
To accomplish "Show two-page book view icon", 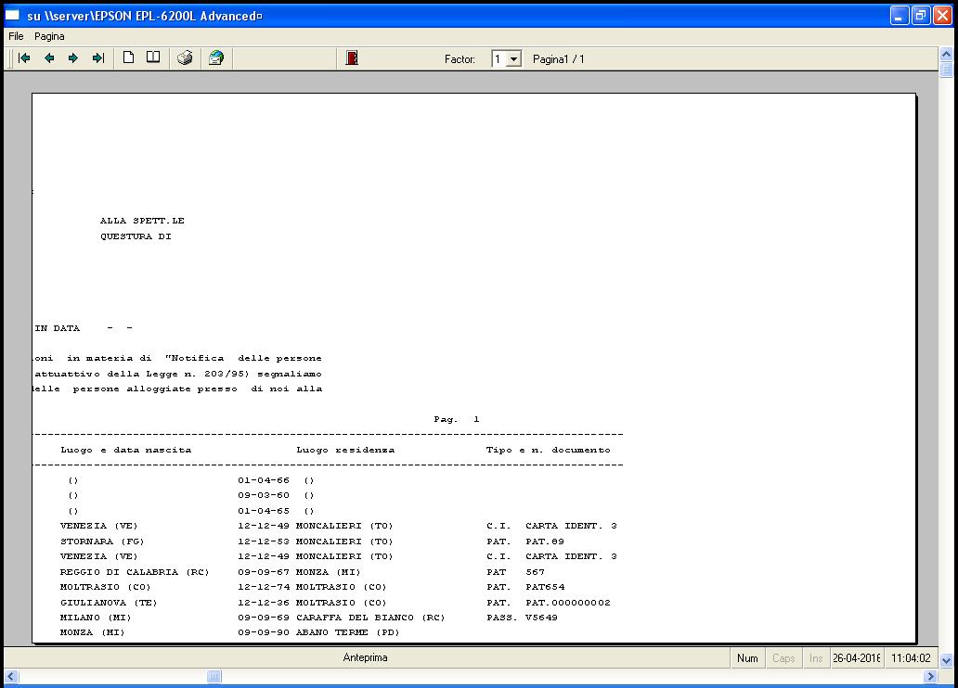I will click(153, 58).
